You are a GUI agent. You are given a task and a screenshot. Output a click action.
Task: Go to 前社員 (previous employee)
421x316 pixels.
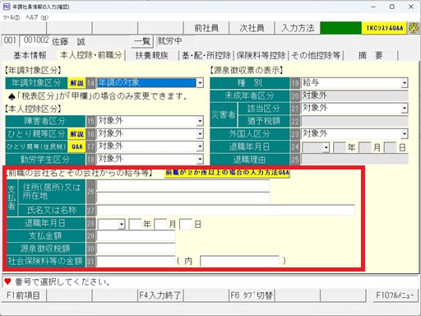[x=206, y=28]
